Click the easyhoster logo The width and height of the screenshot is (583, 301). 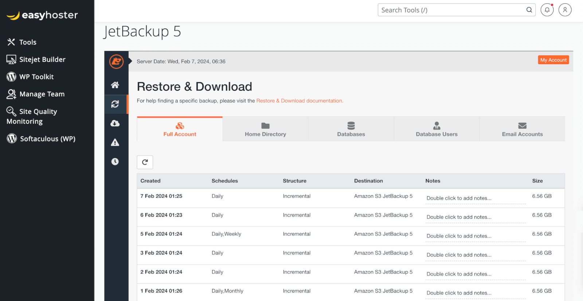pyautogui.click(x=42, y=15)
